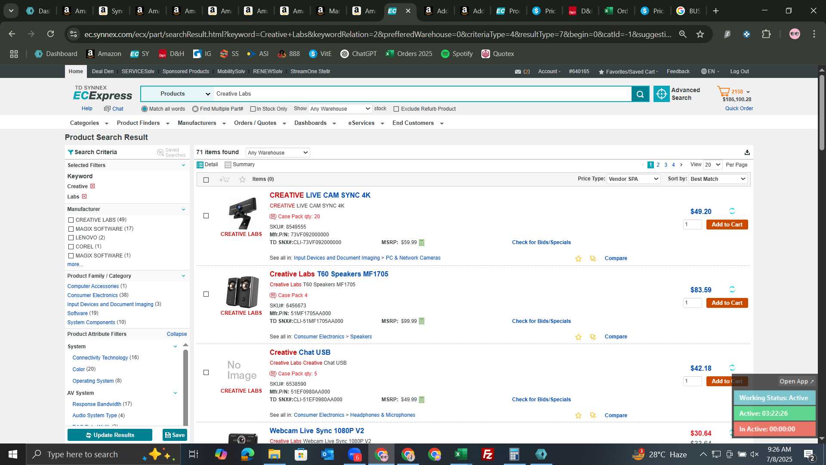
Task: Open Price Type Vendor SPA dropdown
Action: pyautogui.click(x=633, y=179)
